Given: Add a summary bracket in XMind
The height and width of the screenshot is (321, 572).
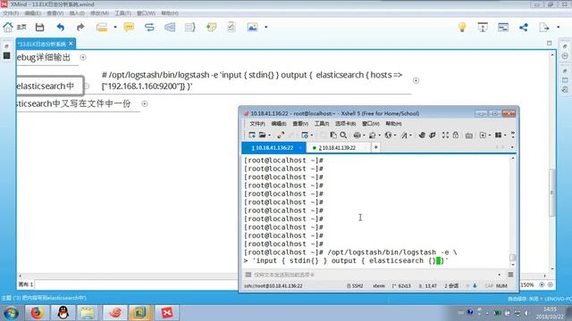Looking at the screenshot, I should coord(190,28).
